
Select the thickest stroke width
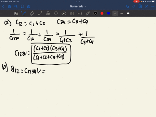[x=128, y=13]
